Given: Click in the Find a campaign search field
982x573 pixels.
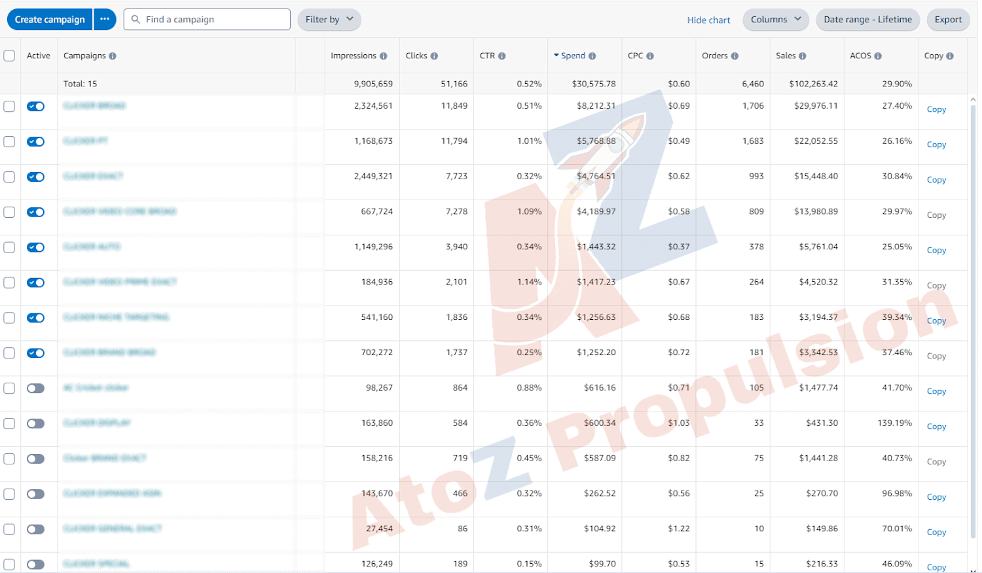Looking at the screenshot, I should pos(207,20).
